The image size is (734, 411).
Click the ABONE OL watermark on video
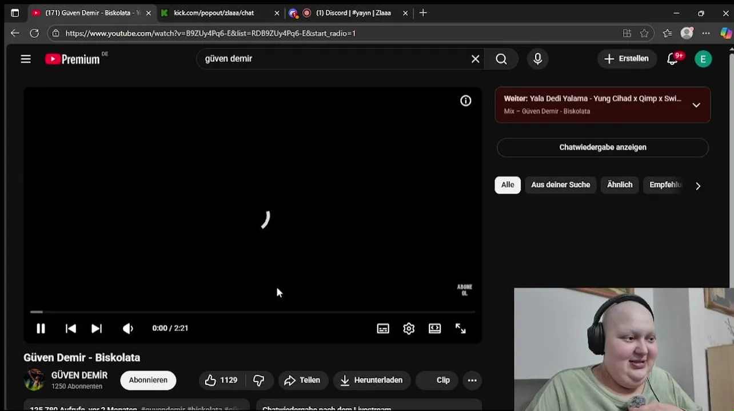(x=464, y=290)
